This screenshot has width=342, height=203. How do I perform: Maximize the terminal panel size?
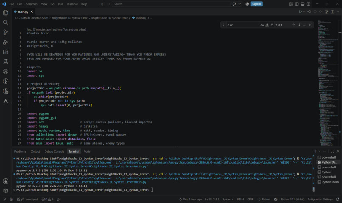tap(332, 151)
